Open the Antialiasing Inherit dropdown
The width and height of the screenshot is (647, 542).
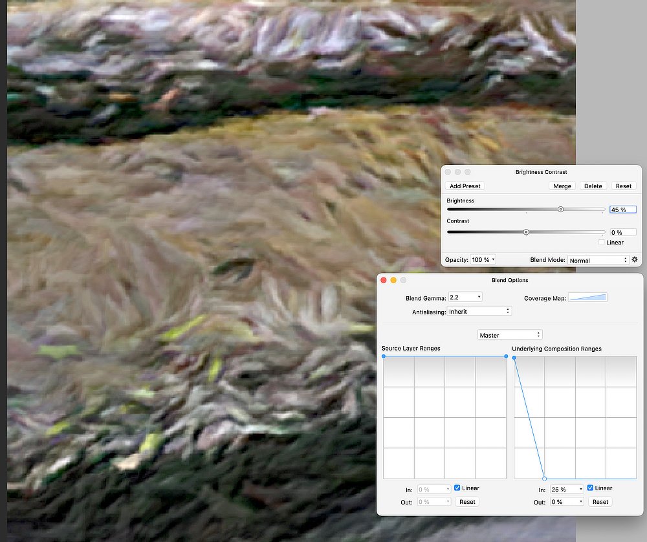[x=479, y=311]
